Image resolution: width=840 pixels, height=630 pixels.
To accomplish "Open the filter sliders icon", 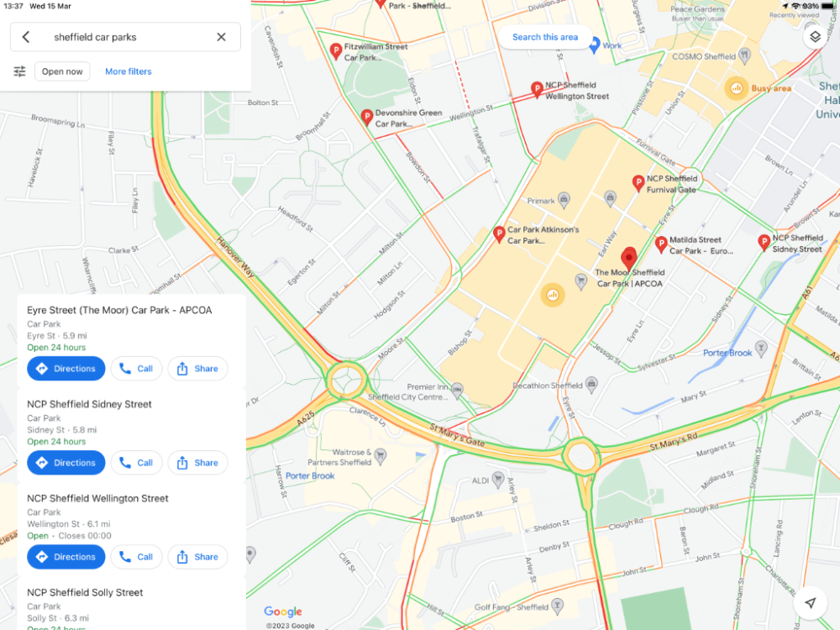I will pos(20,71).
